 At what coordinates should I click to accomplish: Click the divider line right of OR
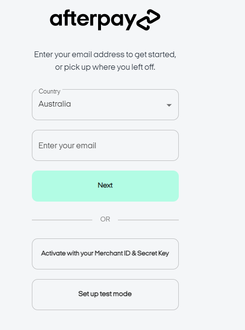tap(148, 220)
